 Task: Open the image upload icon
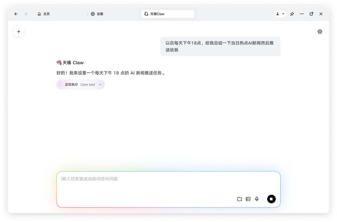pyautogui.click(x=248, y=199)
